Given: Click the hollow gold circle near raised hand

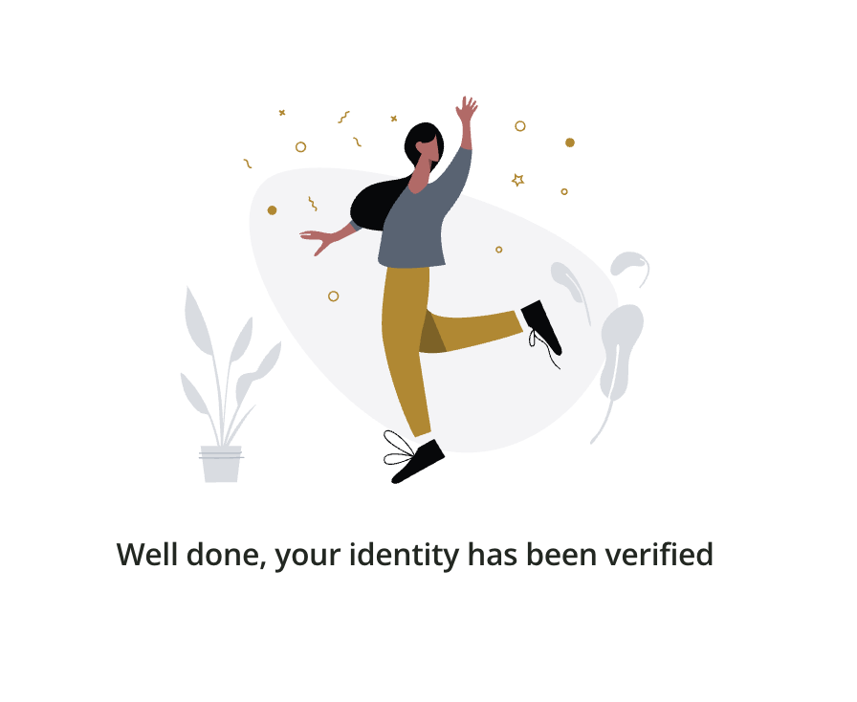Looking at the screenshot, I should tap(520, 126).
